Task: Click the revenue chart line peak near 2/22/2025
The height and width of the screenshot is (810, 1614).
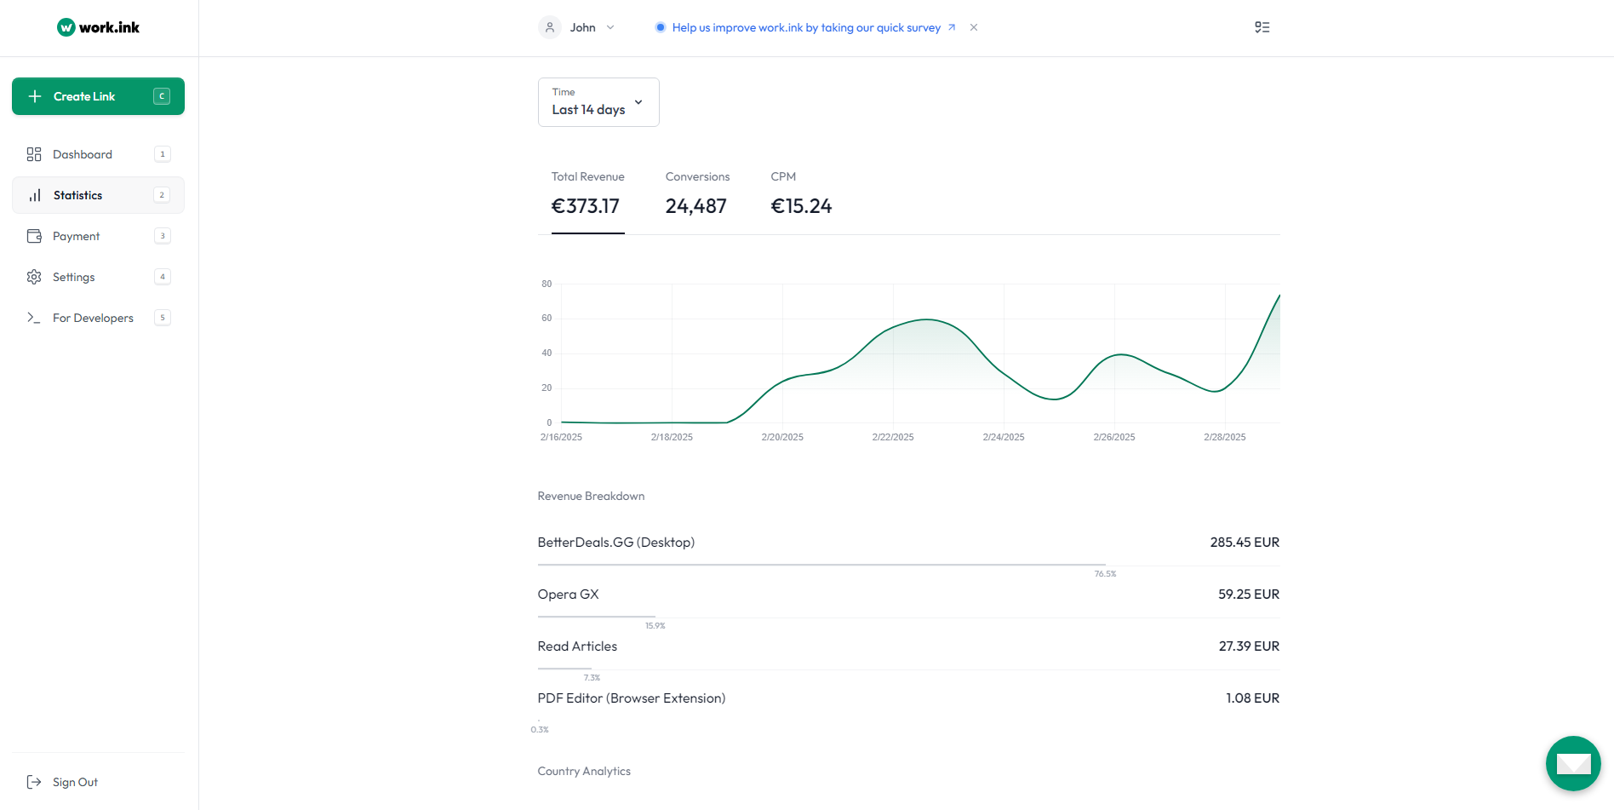Action: pyautogui.click(x=927, y=319)
